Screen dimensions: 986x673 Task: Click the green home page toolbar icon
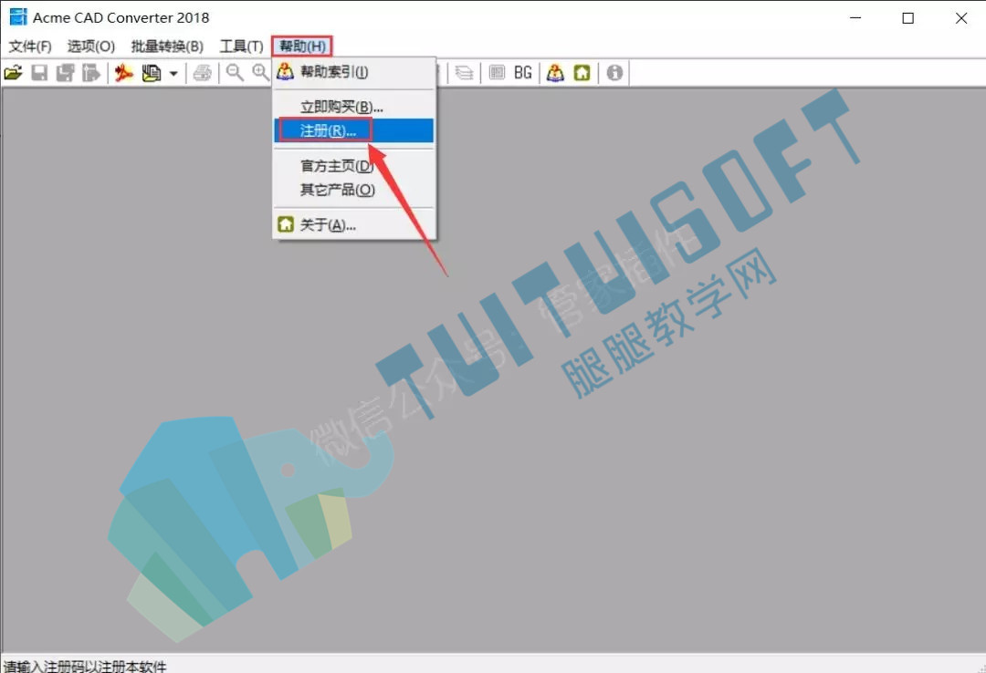582,73
